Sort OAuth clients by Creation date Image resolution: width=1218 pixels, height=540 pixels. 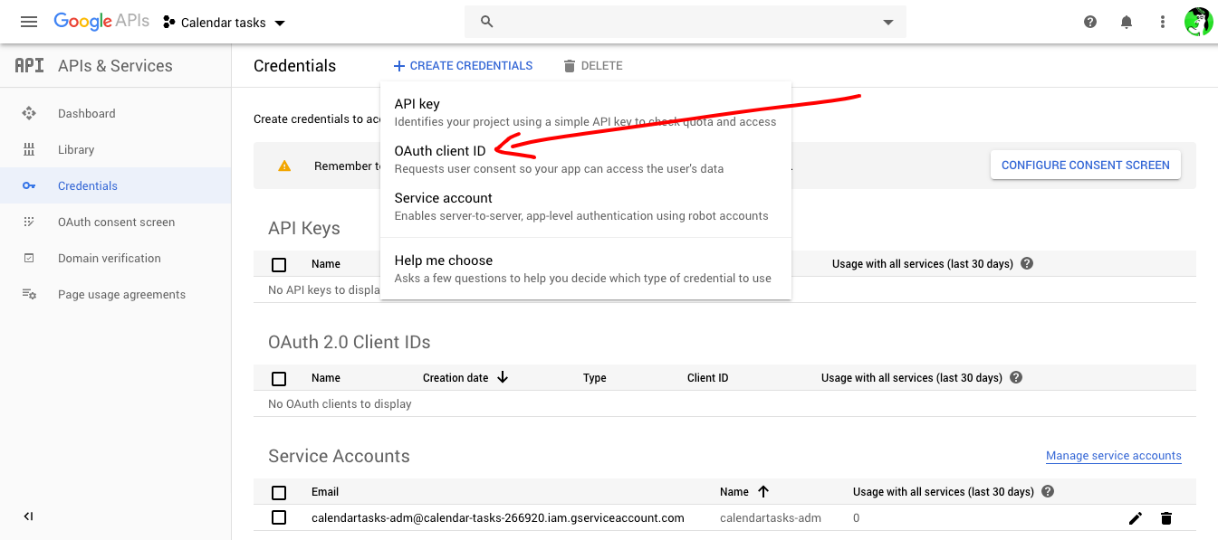point(465,378)
